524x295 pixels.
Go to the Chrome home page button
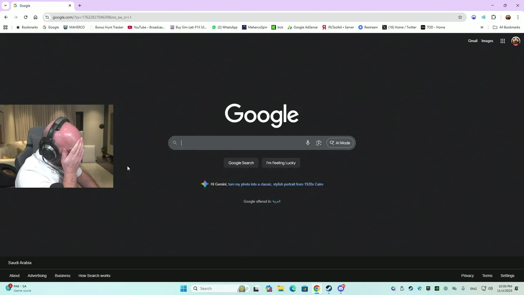(x=35, y=17)
